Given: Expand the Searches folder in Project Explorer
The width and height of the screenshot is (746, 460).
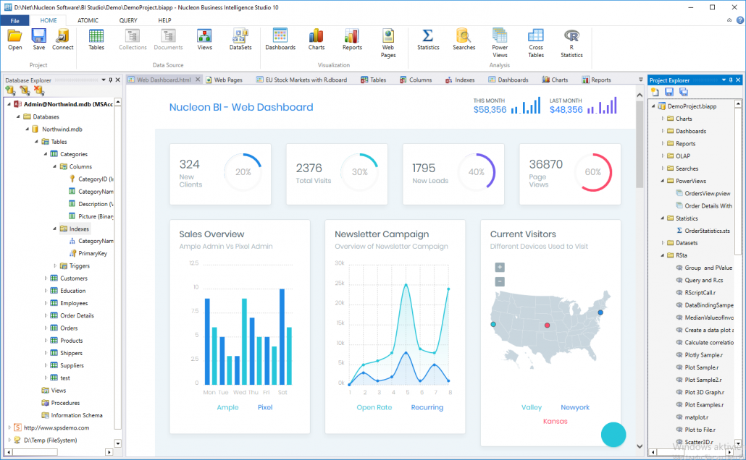Looking at the screenshot, I should point(662,169).
